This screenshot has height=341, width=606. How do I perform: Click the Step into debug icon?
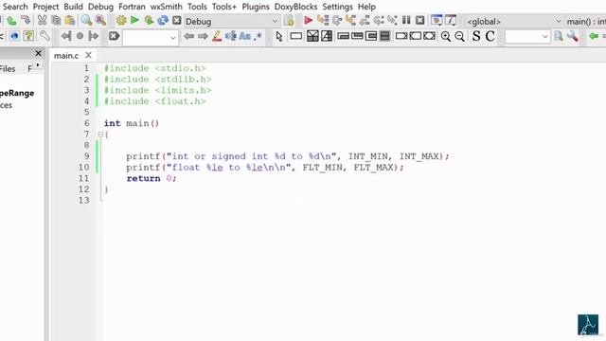pyautogui.click(x=350, y=21)
